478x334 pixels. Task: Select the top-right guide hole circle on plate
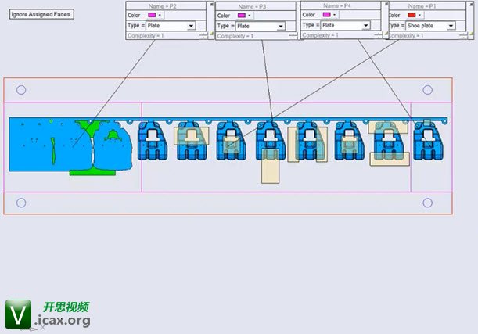point(428,90)
